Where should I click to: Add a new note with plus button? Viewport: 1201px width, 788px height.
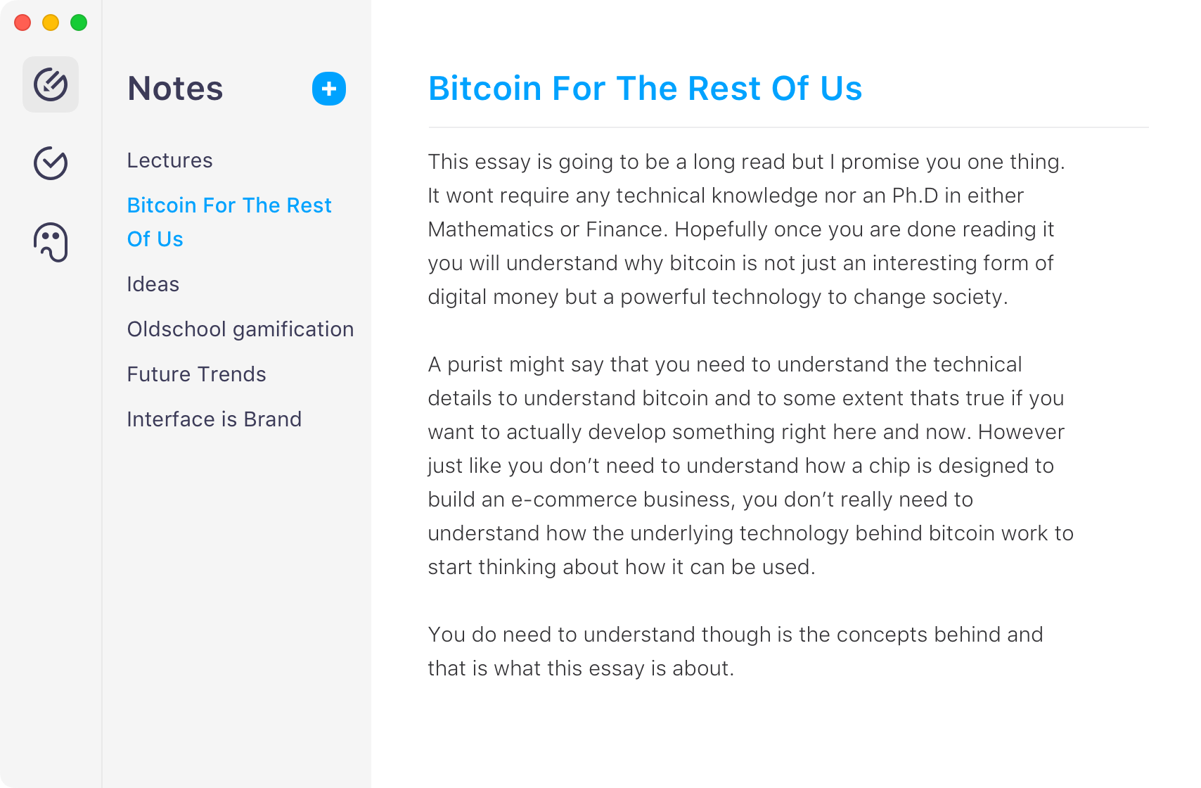coord(329,89)
